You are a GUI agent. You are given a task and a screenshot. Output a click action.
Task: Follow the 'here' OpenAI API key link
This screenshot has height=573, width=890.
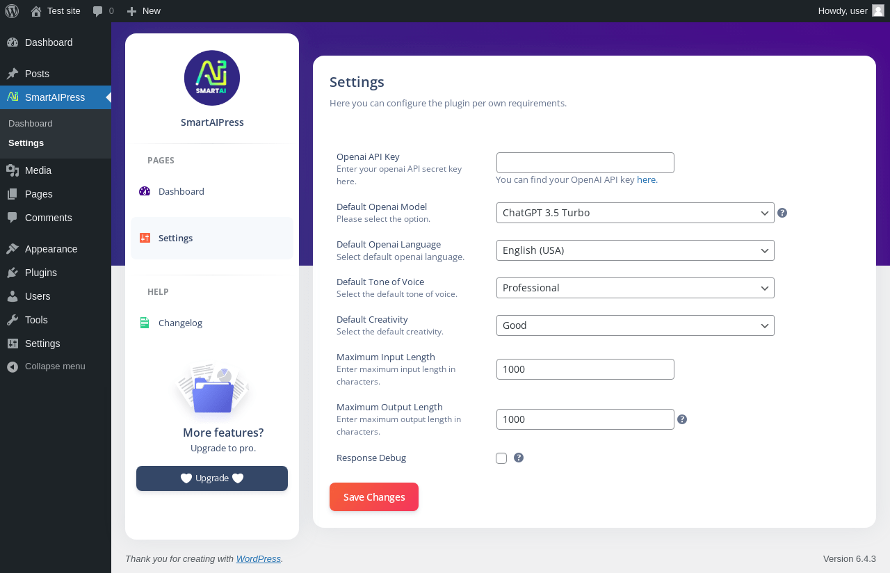pos(647,180)
